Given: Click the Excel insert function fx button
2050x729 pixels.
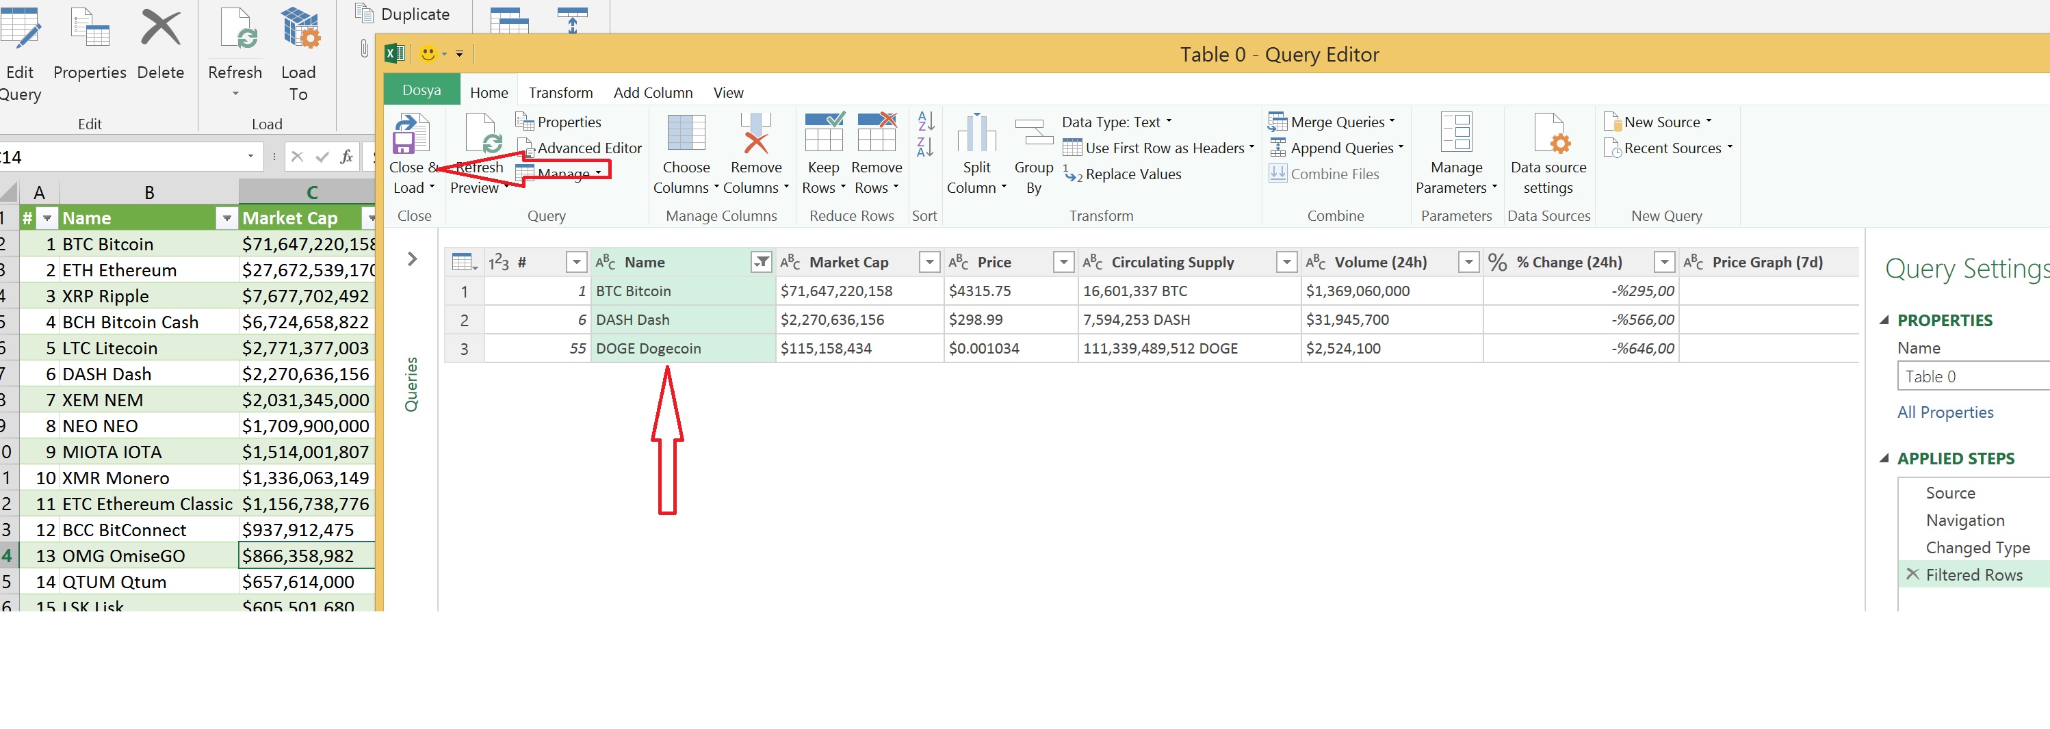Looking at the screenshot, I should coord(346,157).
